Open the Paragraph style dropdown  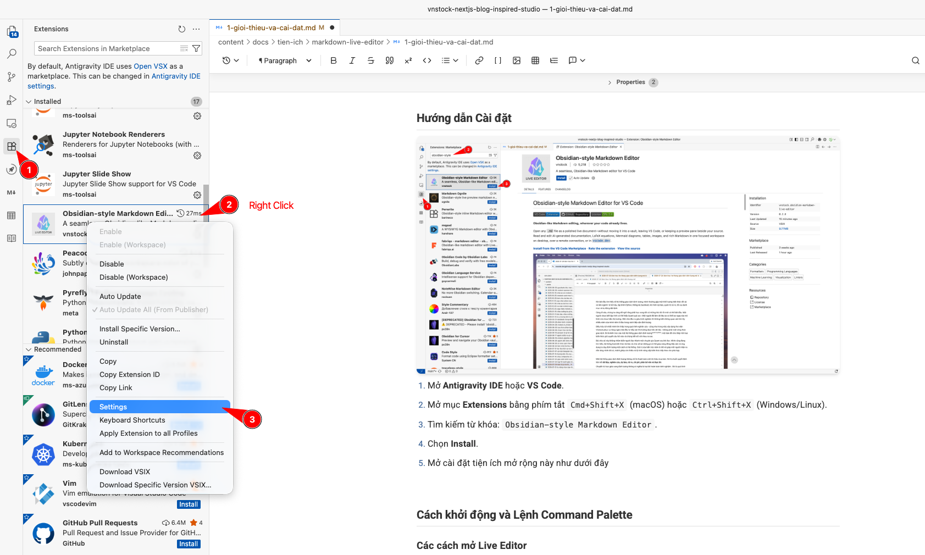[x=285, y=60]
